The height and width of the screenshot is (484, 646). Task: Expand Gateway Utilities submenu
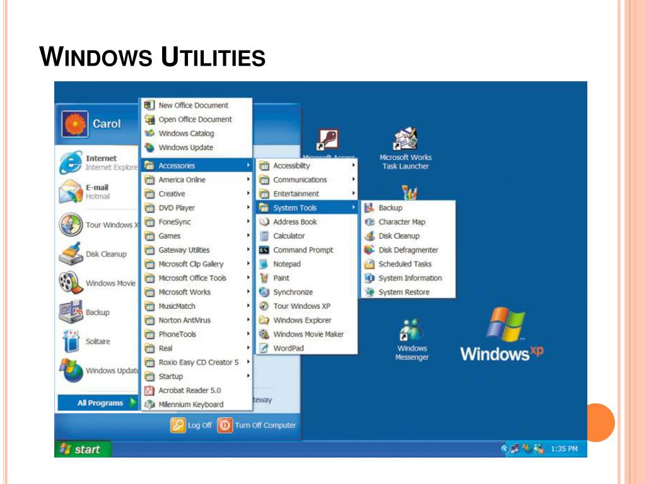click(x=197, y=250)
